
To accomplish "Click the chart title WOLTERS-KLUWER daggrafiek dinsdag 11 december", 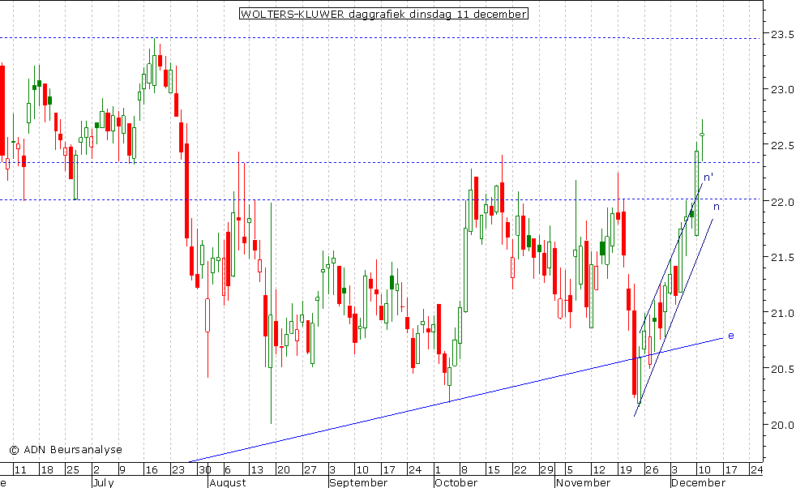I will tap(383, 14).
